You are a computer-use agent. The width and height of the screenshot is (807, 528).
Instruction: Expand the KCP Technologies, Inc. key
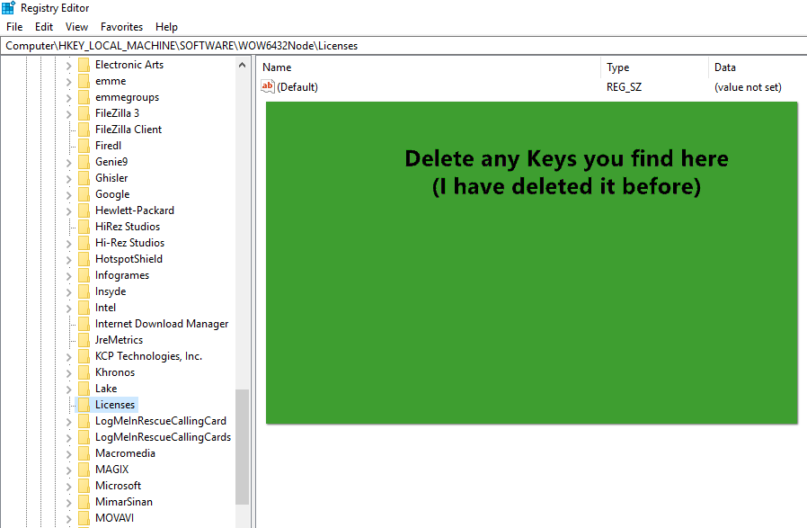tap(69, 357)
